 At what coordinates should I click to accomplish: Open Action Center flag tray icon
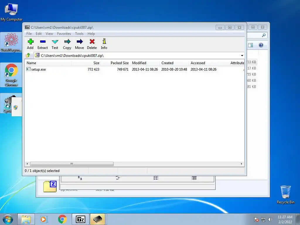point(256,219)
